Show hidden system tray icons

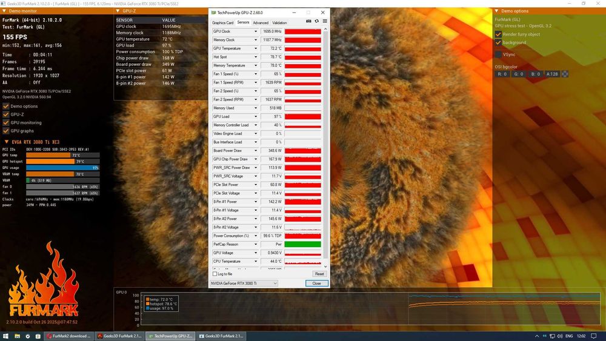[x=537, y=336]
